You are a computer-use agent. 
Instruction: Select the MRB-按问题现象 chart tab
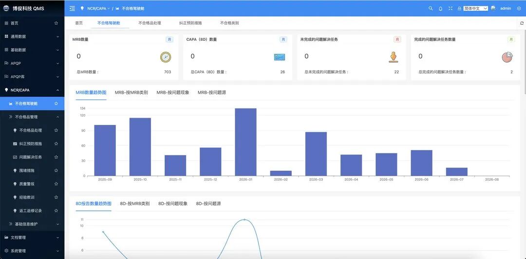click(173, 92)
